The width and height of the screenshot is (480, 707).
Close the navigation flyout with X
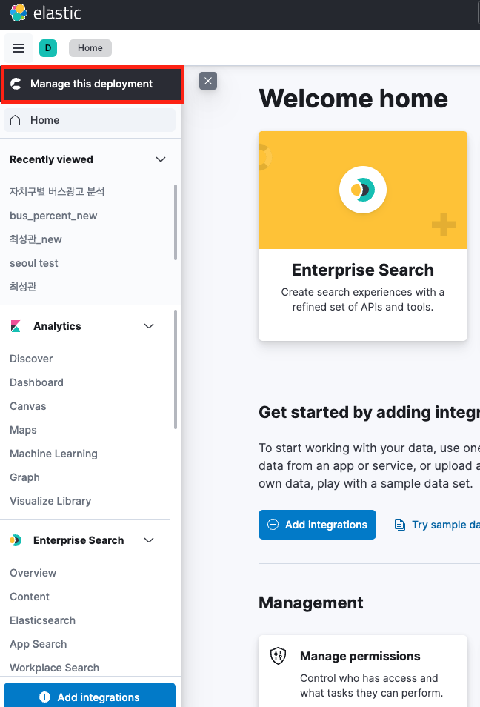point(208,82)
